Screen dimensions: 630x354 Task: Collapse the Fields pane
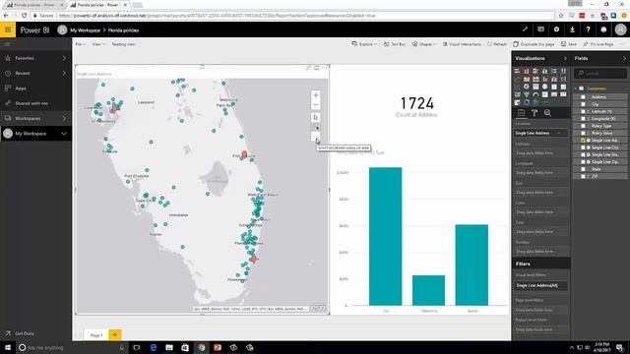624,58
